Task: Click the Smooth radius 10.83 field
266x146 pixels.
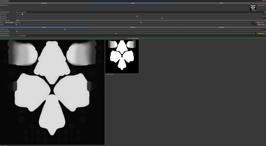Action: pos(254,34)
